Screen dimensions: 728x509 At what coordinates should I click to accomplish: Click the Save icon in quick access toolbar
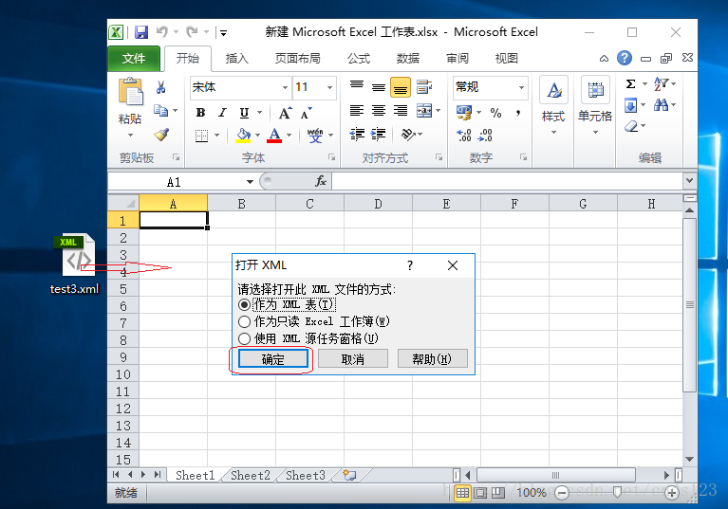tap(141, 32)
